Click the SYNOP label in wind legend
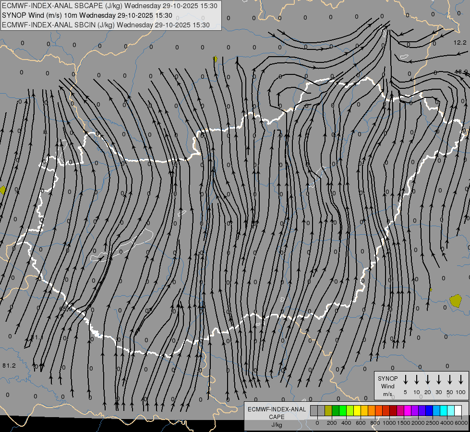This screenshot has width=470, height=432. point(387,378)
